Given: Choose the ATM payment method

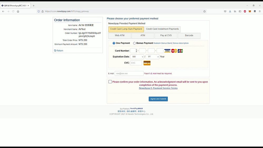Looking at the screenshot, I should pyautogui.click(x=143, y=36).
